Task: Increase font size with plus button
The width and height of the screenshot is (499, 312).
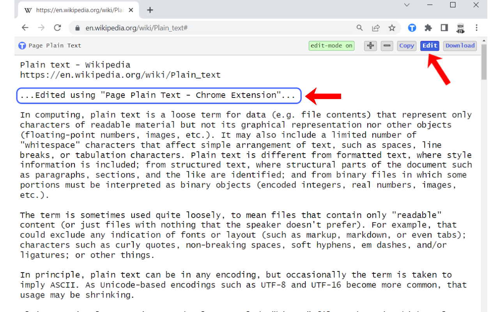Action: [370, 46]
